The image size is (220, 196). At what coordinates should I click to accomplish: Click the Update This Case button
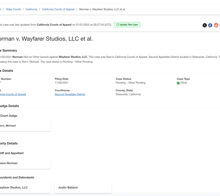point(127,25)
